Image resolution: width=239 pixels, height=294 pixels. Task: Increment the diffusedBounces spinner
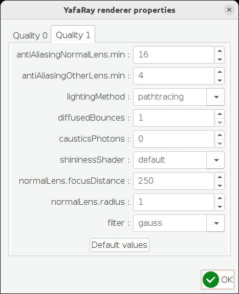click(220, 114)
